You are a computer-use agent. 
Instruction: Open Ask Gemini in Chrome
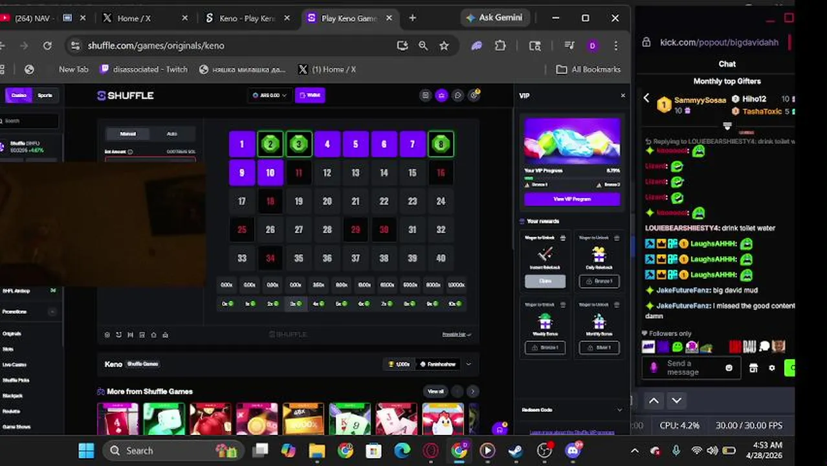pyautogui.click(x=494, y=17)
